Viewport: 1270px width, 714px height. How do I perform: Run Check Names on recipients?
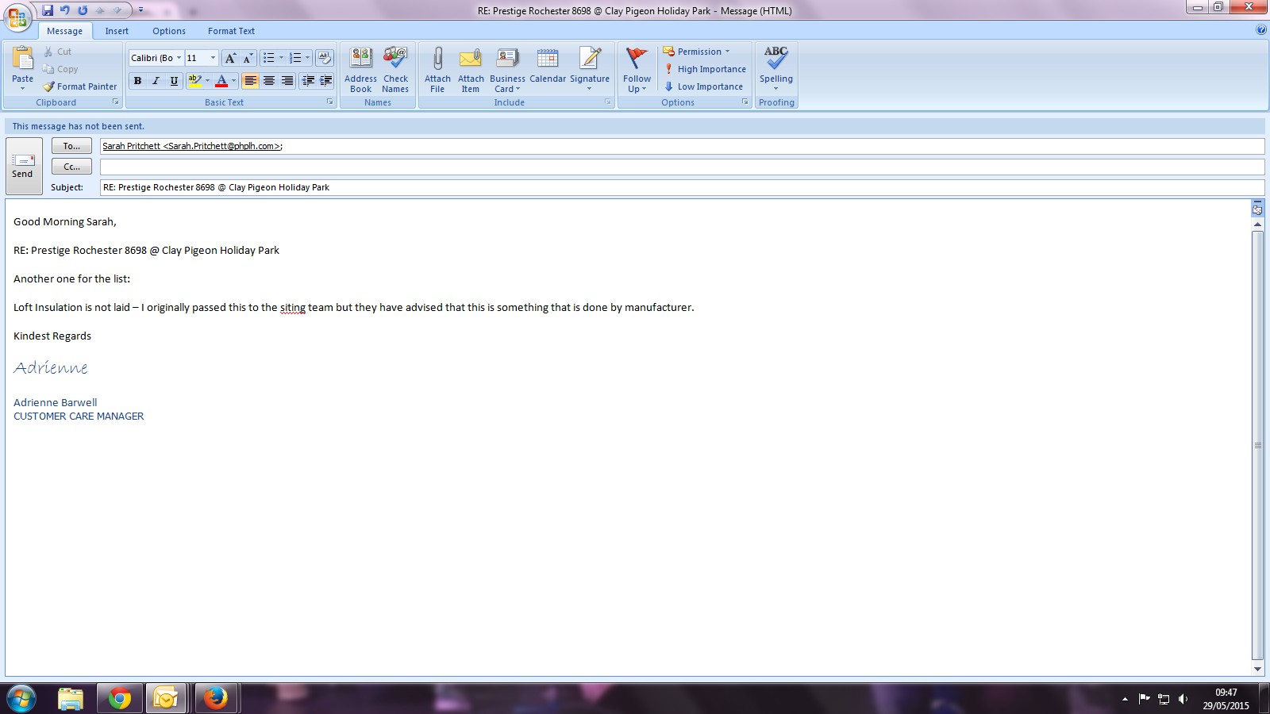[395, 69]
